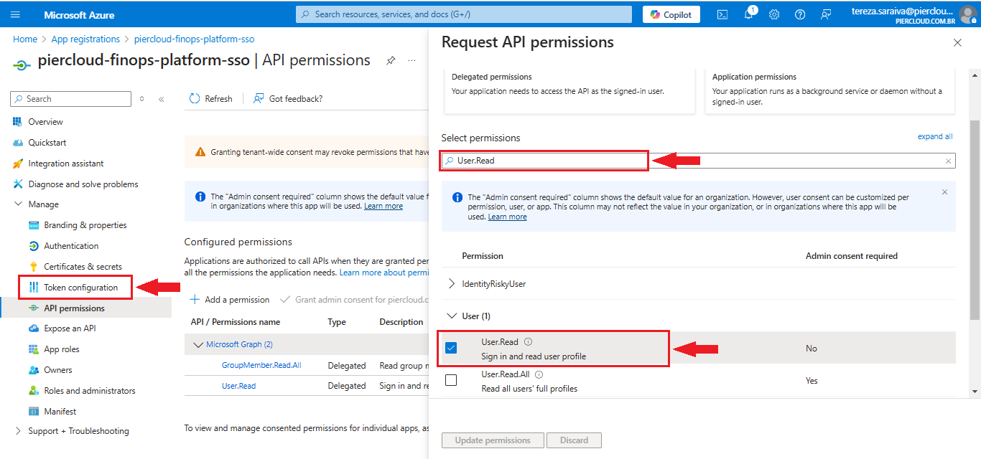Click the permissions panel vertical scrollbar
This screenshot has width=981, height=459.
coord(975,215)
